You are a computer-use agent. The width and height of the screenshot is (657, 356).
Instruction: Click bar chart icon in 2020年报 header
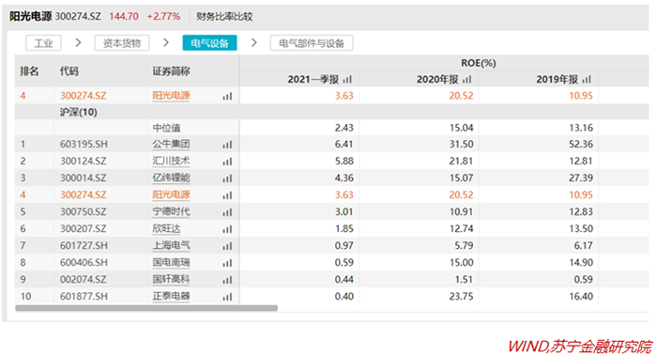467,79
